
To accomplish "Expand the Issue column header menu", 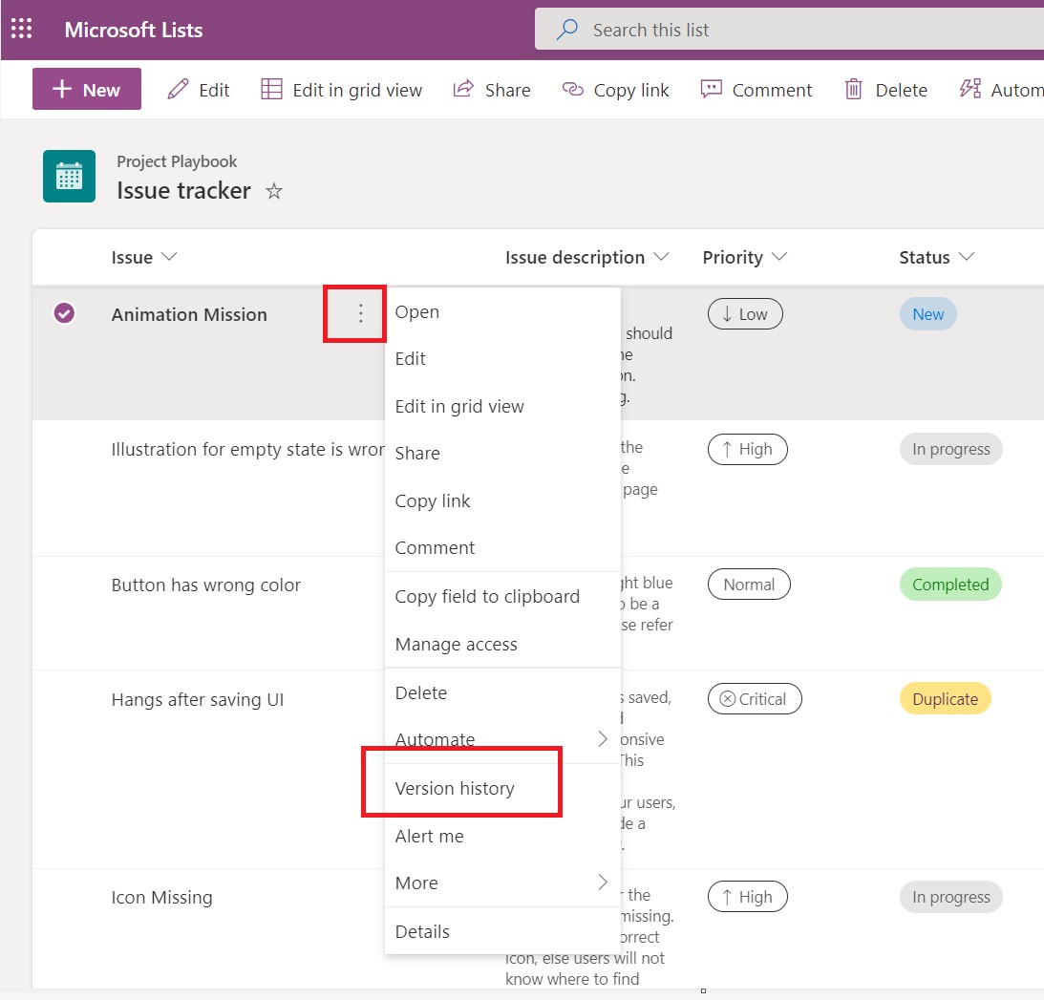I will (x=169, y=257).
